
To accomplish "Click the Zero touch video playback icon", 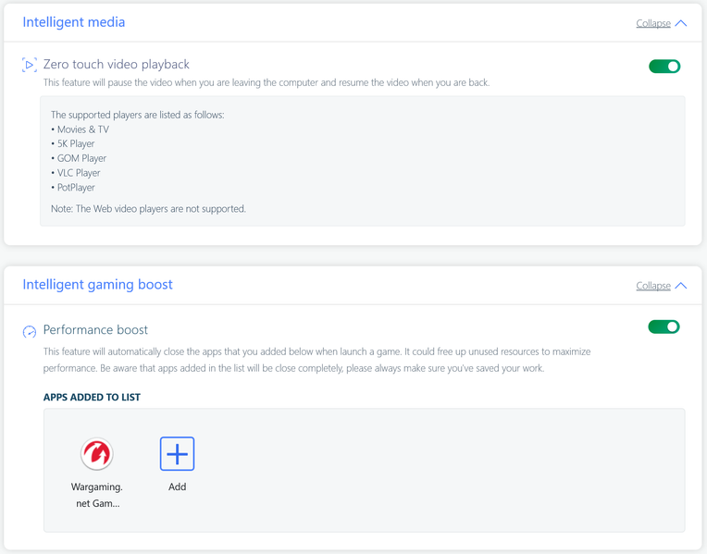I will [x=30, y=65].
